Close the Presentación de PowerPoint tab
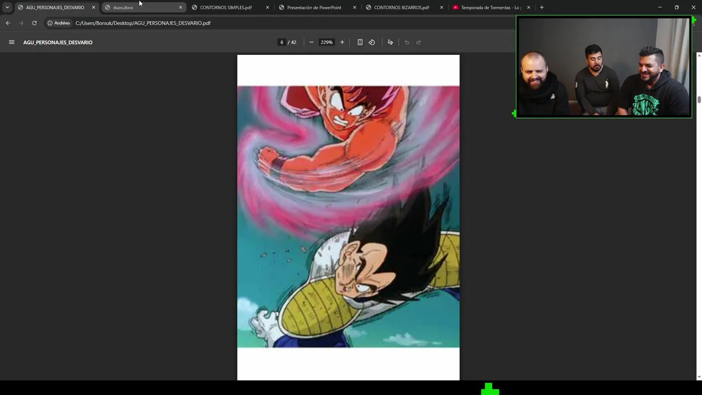 click(x=354, y=8)
